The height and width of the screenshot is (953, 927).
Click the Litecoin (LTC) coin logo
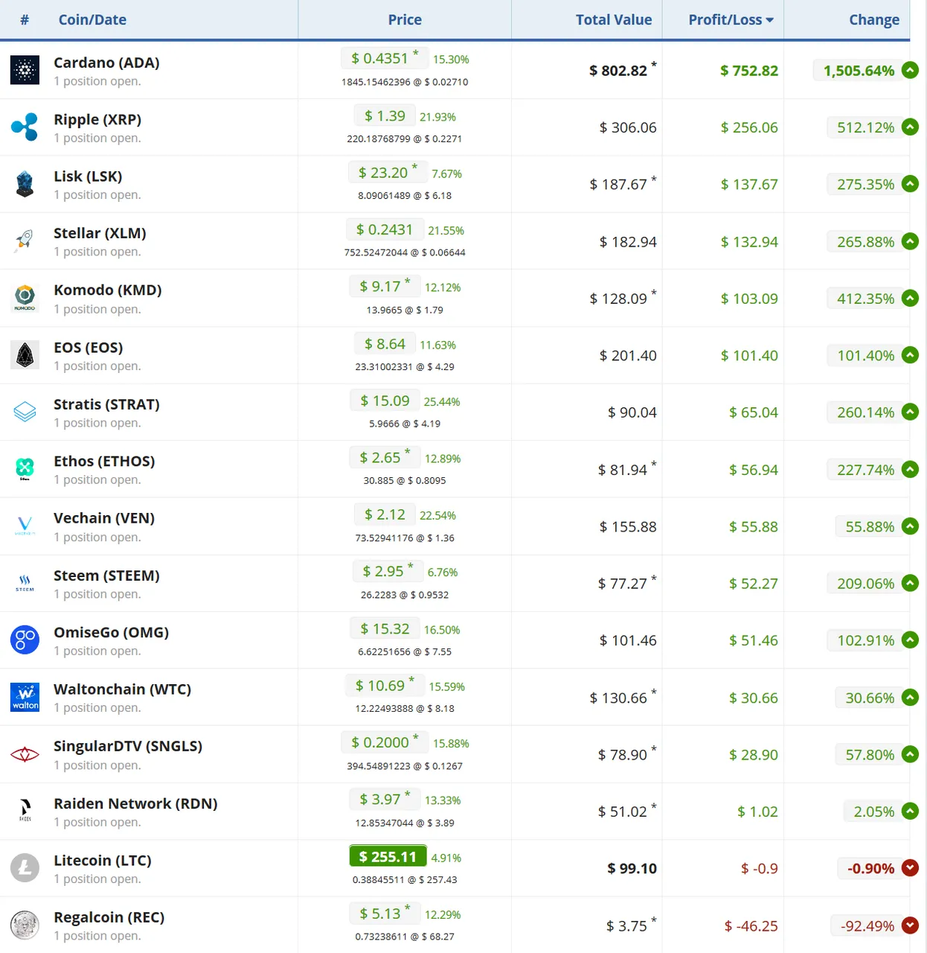[25, 868]
